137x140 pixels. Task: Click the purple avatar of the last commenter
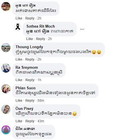tap(6, 130)
